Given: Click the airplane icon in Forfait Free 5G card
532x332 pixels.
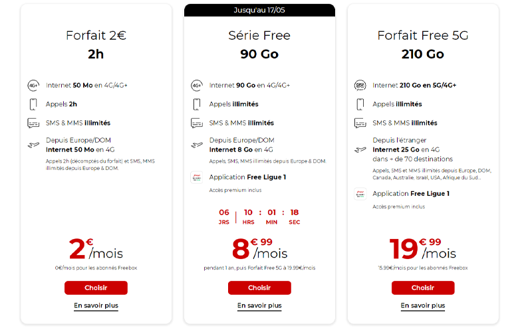Looking at the screenshot, I should coord(360,149).
